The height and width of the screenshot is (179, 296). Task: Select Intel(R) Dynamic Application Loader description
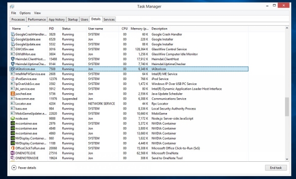(186, 89)
